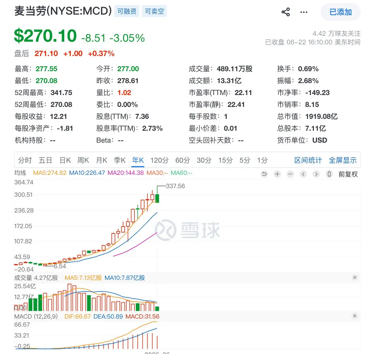Switch to the 60分 chart tab
The image size is (365, 354).
click(182, 160)
